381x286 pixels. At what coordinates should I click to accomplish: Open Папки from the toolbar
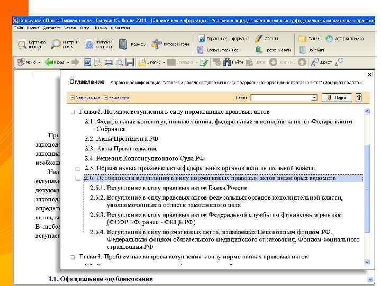309,39
